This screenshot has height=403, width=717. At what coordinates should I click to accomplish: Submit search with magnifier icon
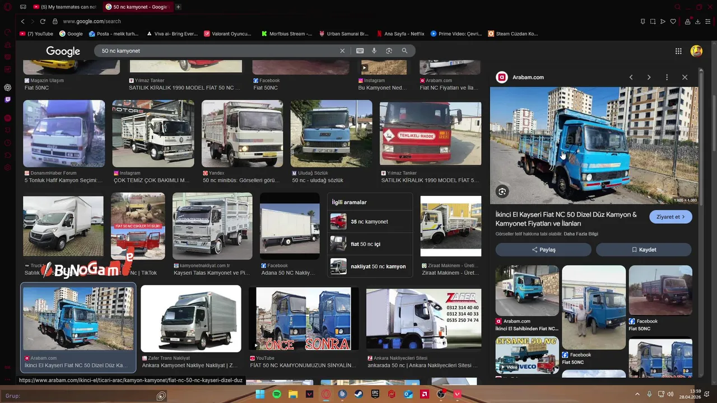tap(404, 51)
